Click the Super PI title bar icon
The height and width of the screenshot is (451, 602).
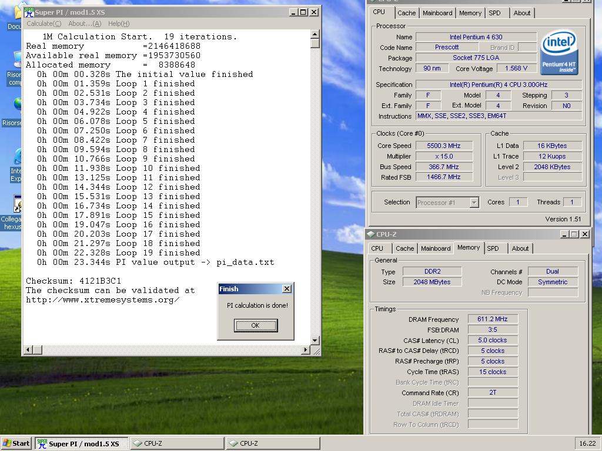[x=29, y=12]
